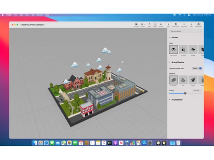This screenshot has height=160, width=214.
Task: Open the Behaviors panel
Action: point(184,25)
